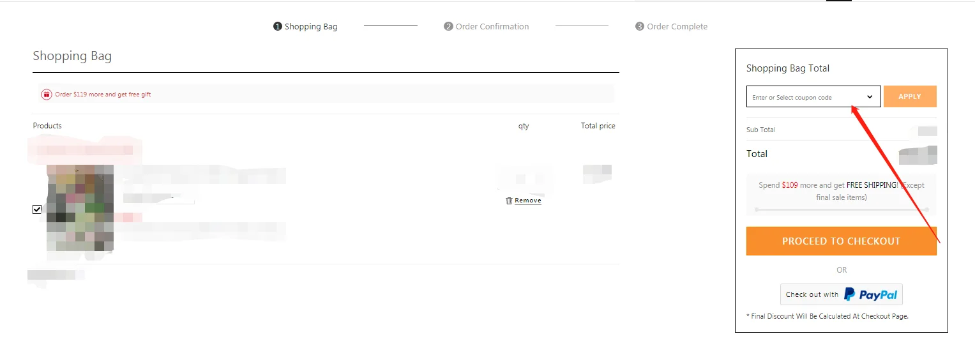
Task: Click the free shipping progress bar
Action: click(842, 209)
